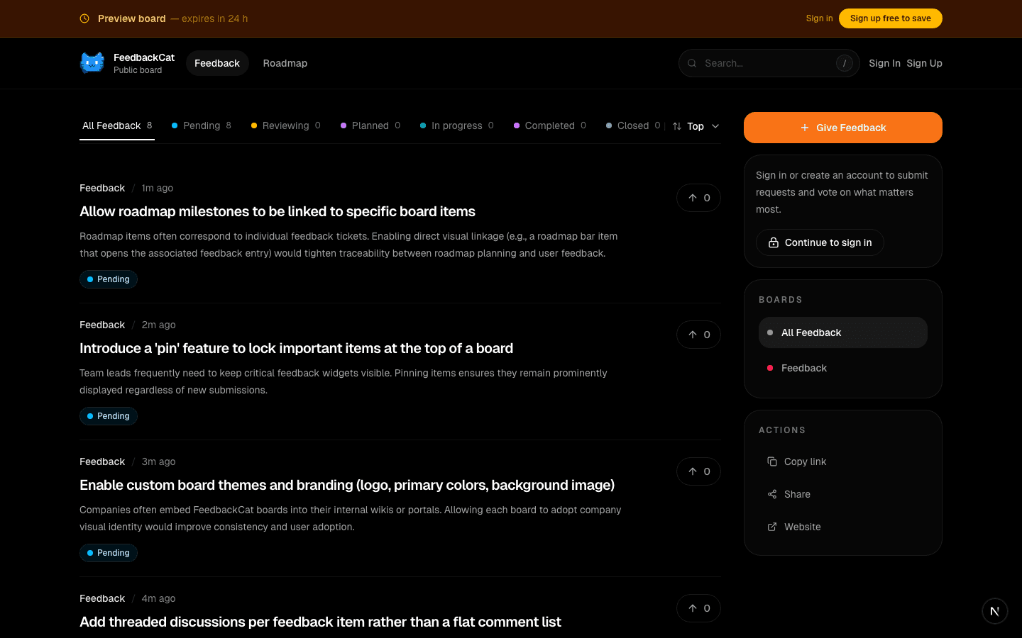Open the Pending filter tab
The height and width of the screenshot is (638, 1022).
(201, 125)
